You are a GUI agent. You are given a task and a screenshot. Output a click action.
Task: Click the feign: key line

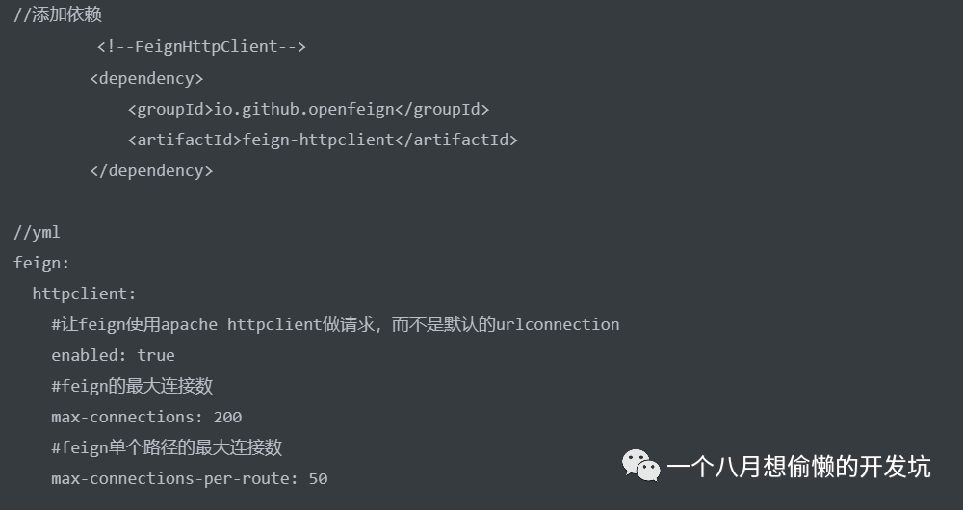click(41, 263)
